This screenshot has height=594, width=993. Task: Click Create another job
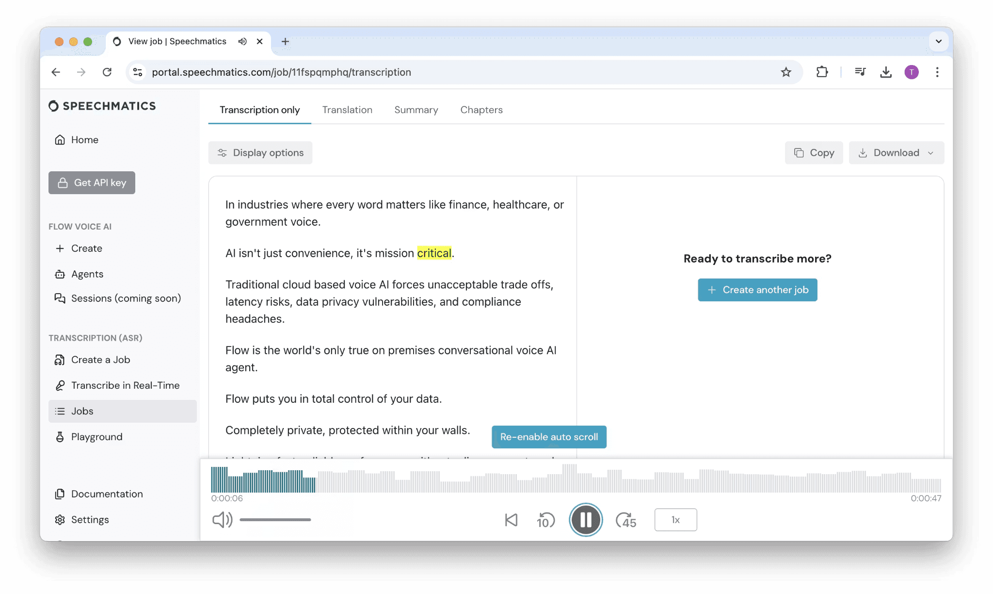tap(757, 290)
